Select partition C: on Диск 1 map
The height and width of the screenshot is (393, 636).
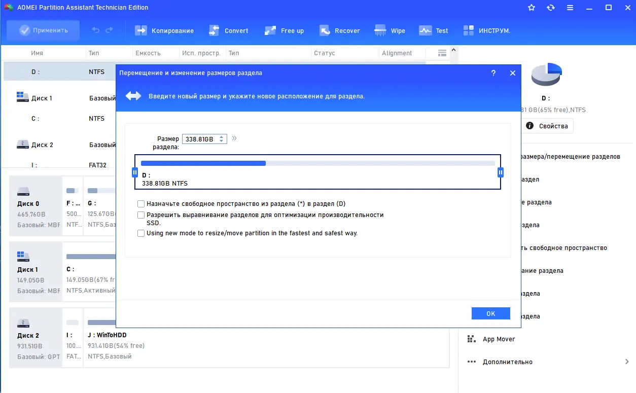pyautogui.click(x=90, y=272)
